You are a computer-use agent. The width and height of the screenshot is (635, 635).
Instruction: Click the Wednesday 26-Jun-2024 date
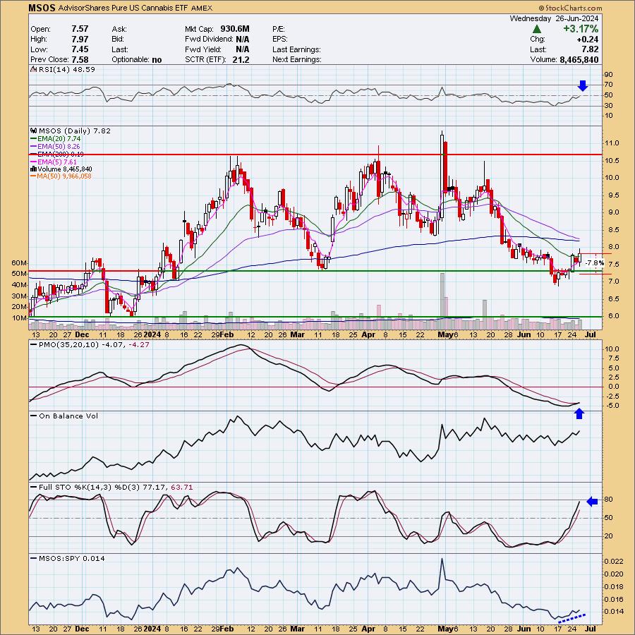(x=554, y=18)
